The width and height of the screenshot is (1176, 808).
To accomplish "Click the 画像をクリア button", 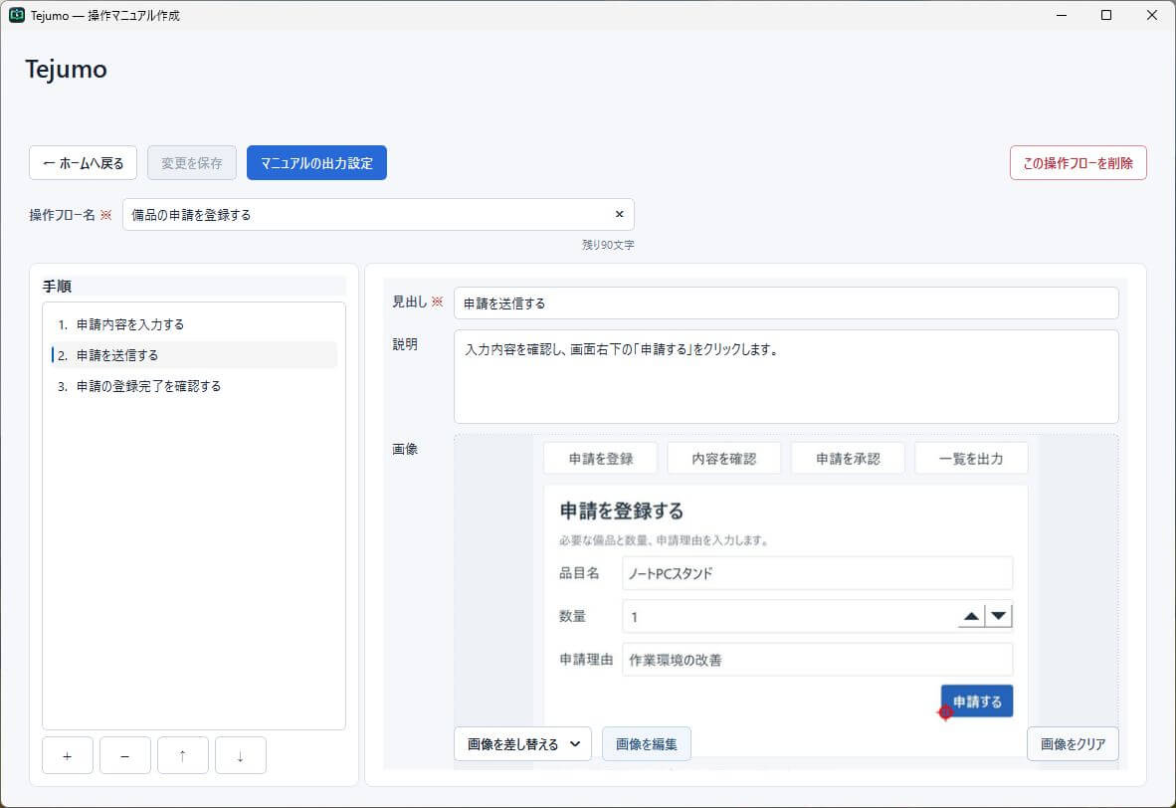I will pyautogui.click(x=1073, y=744).
